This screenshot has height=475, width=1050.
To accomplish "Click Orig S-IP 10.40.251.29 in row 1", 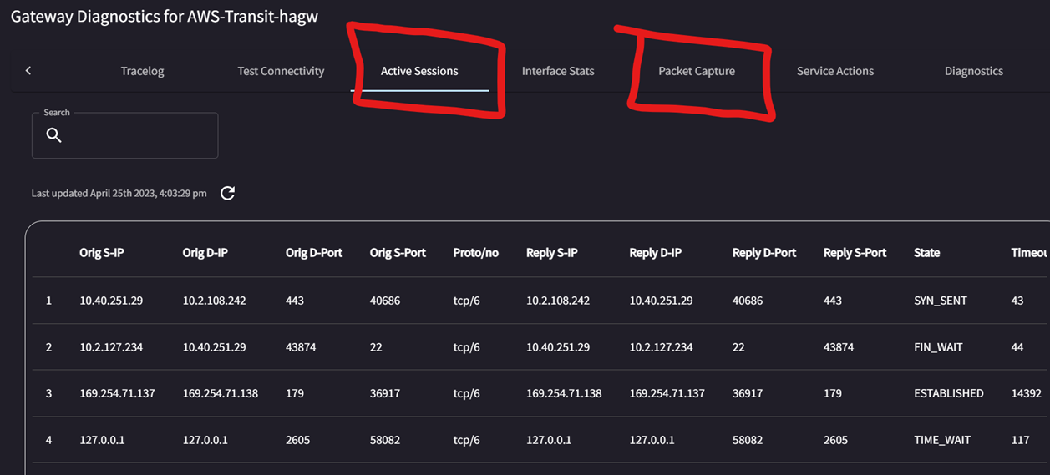I will click(x=111, y=301).
